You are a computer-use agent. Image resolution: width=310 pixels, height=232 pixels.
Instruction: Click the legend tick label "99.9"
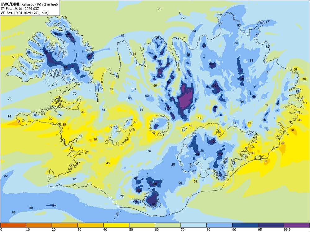(287, 230)
